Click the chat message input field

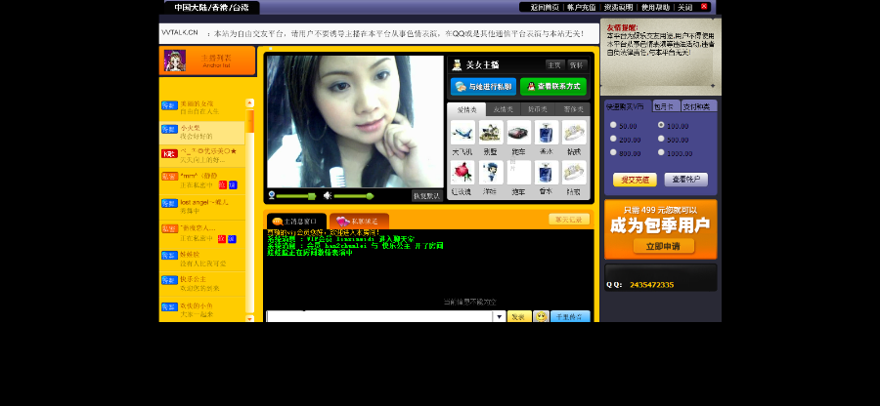379,317
